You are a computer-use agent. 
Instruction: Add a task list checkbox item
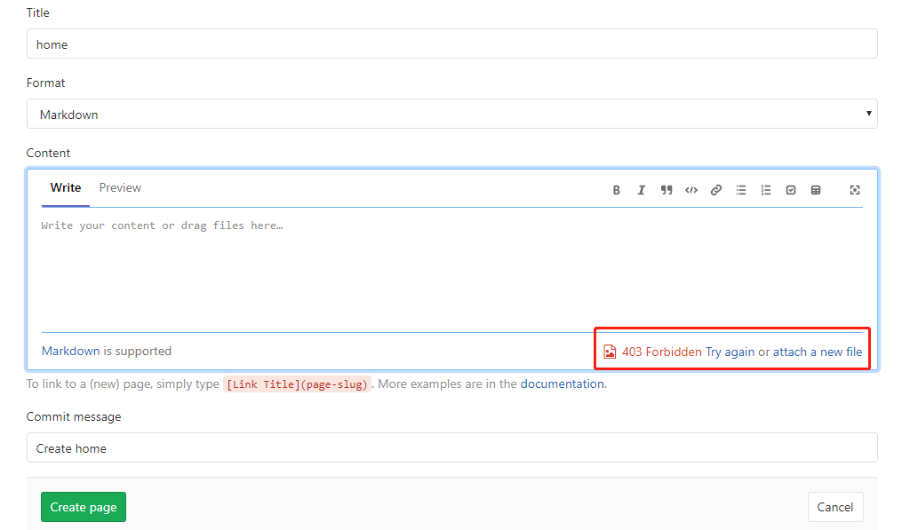[791, 190]
